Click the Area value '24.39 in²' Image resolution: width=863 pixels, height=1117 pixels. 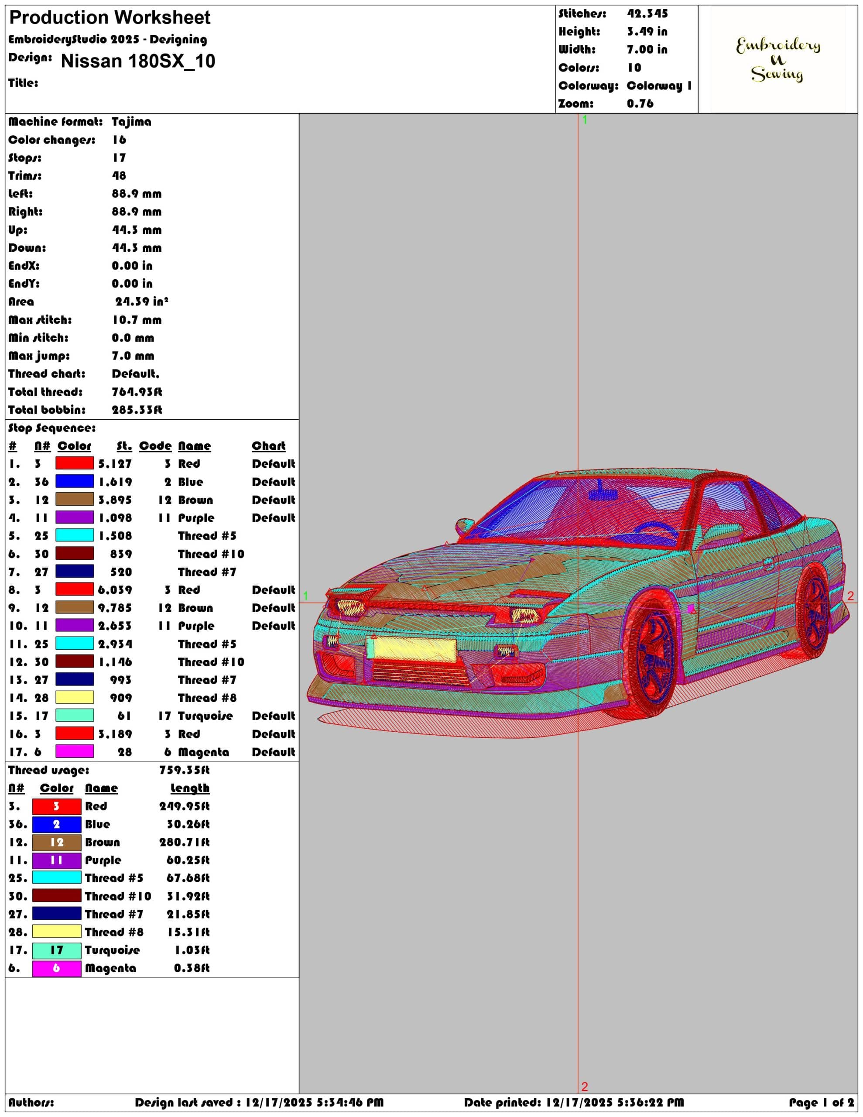click(x=142, y=301)
